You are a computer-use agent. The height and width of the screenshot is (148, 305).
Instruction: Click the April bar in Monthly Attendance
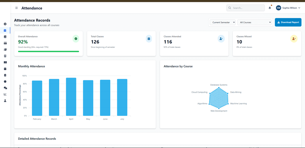71,97
